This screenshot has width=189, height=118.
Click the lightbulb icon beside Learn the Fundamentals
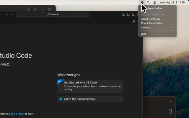pos(61,99)
